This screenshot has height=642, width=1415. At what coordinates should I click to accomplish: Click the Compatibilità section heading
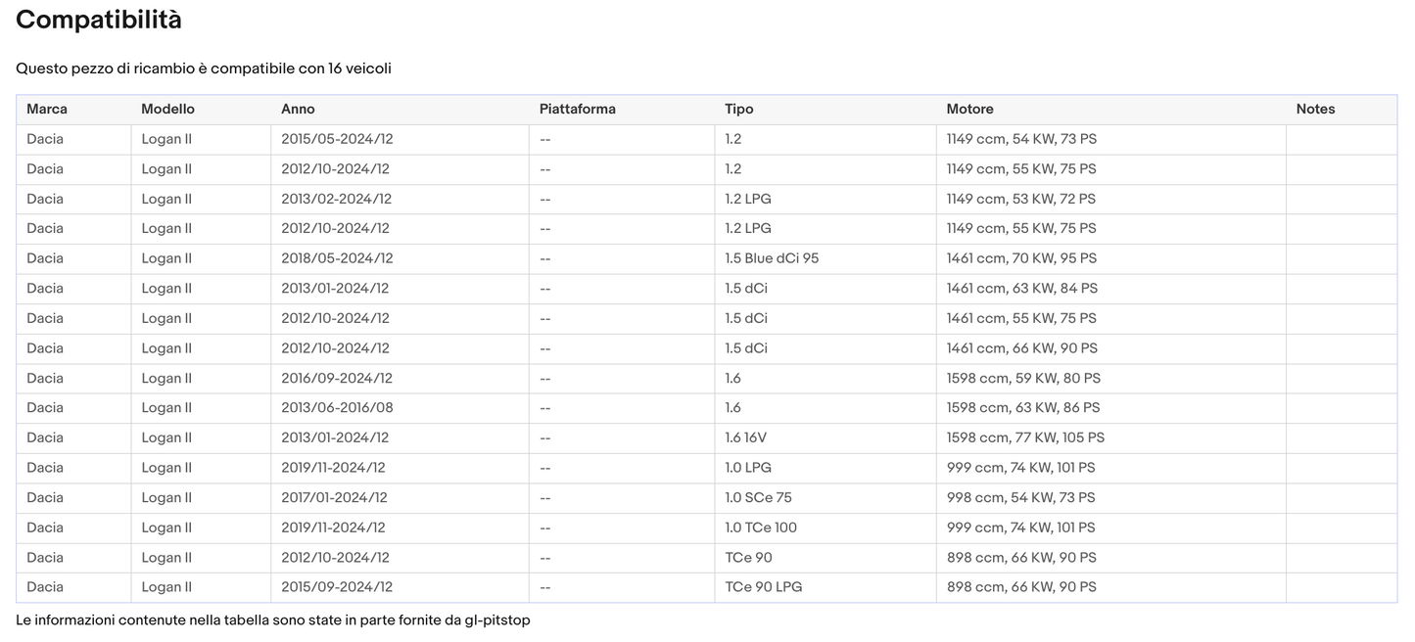[99, 20]
